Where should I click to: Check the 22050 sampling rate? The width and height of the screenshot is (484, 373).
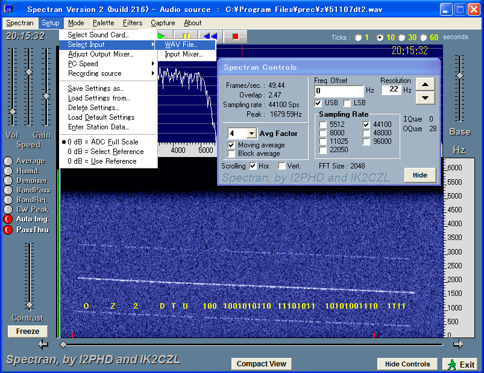click(323, 150)
